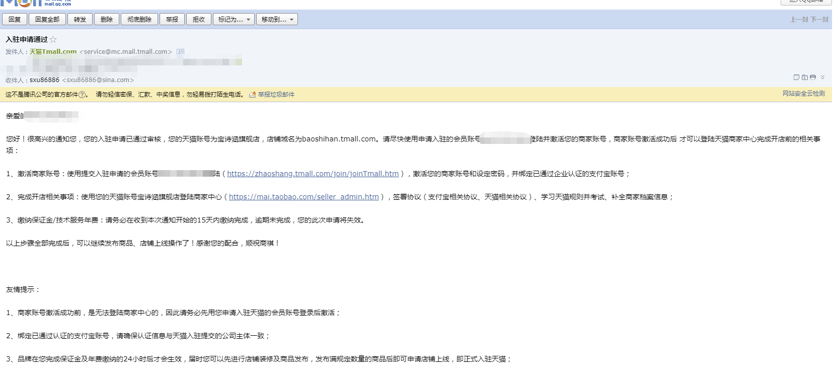
Task: Open the zhaoshang.tmall.com joinTmall link
Action: click(x=313, y=174)
